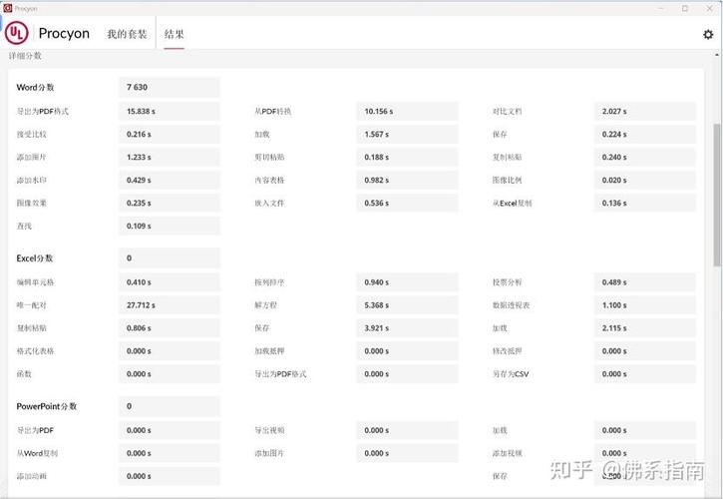Click the Excel分数 label
The image size is (723, 499).
point(35,258)
